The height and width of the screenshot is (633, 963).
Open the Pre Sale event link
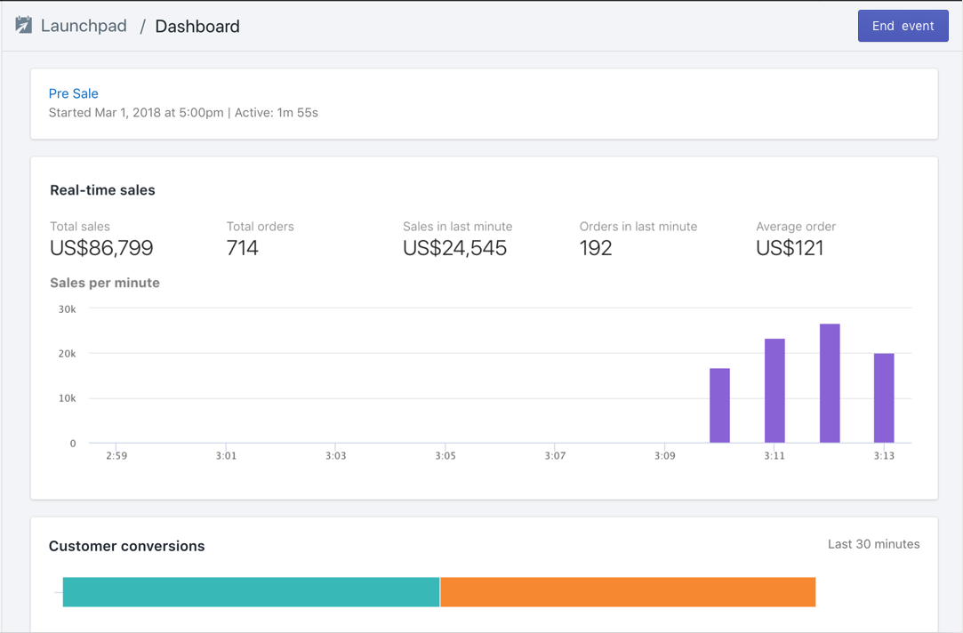(73, 93)
